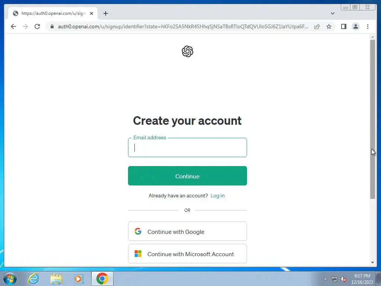Viewport: 381px width, 286px height.
Task: Toggle the Chrome side panel icon
Action: pyautogui.click(x=343, y=26)
